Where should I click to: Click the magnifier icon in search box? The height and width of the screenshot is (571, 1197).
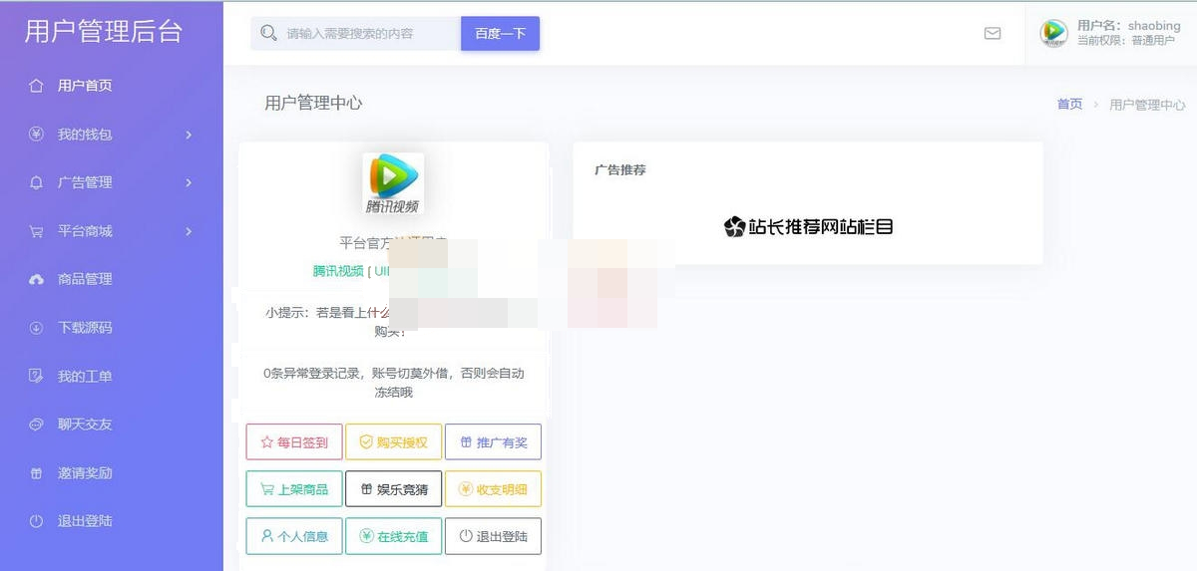(267, 33)
